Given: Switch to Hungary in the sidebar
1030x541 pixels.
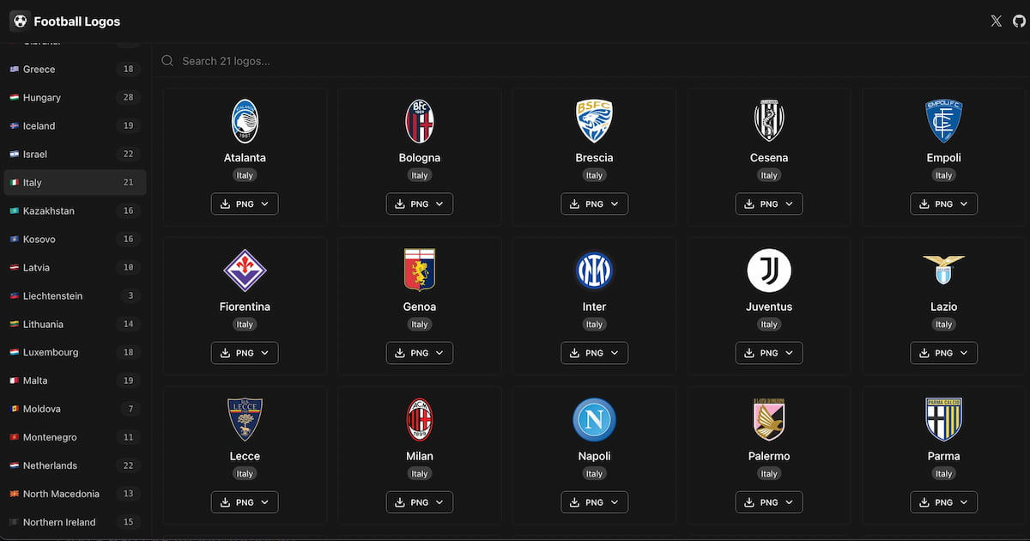Looking at the screenshot, I should point(42,97).
